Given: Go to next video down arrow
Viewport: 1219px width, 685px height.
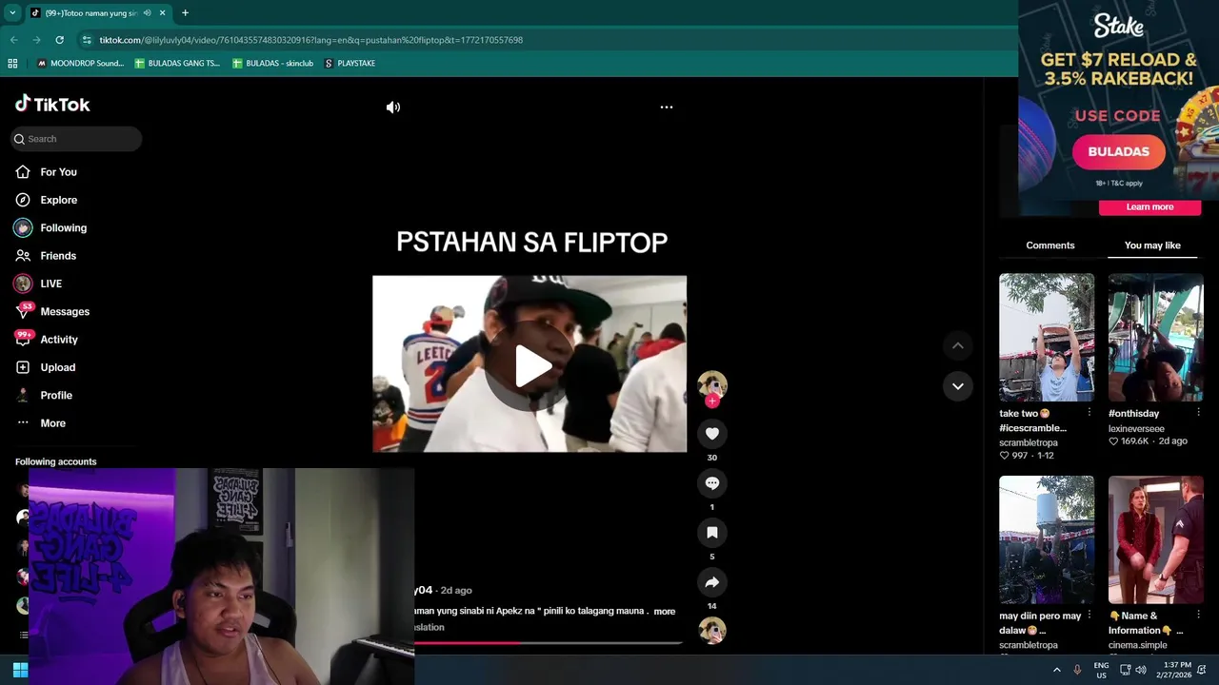Looking at the screenshot, I should (958, 386).
